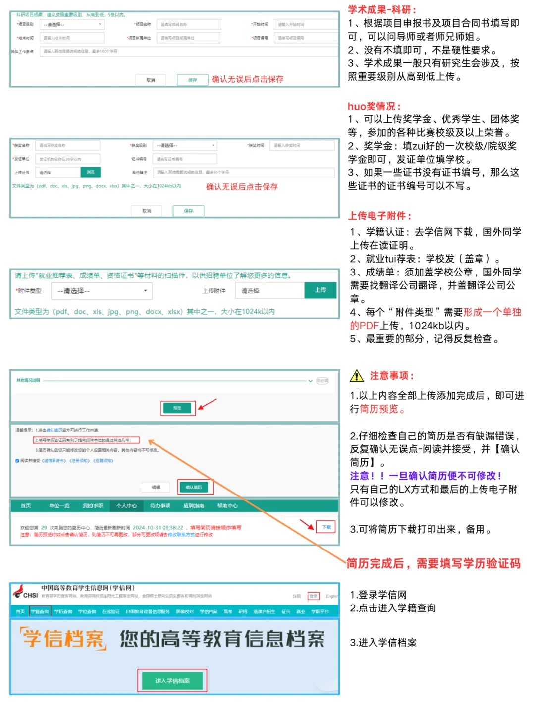The height and width of the screenshot is (715, 535).
Task: Click the 项目名称 input field
Action: click(189, 24)
